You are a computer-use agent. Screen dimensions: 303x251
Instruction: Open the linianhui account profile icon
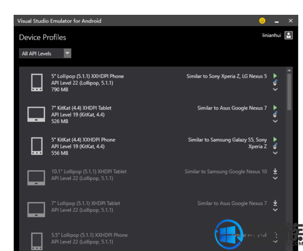point(289,36)
